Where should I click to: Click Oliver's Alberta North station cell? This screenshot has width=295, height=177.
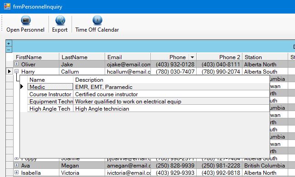click(x=265, y=64)
